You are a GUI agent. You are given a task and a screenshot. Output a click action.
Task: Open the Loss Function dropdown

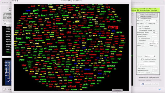coord(151,73)
